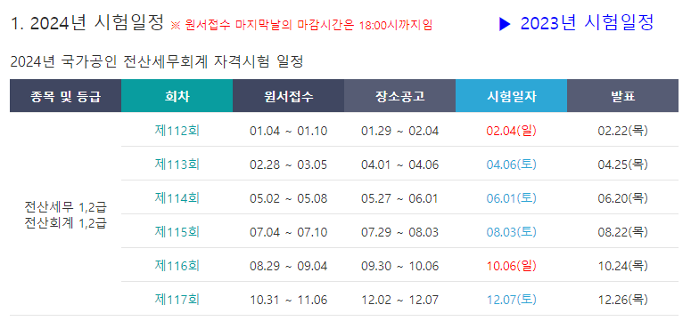Click the 전산세무 1,2급 text
Image resolution: width=691 pixels, height=321 pixels.
(66, 206)
